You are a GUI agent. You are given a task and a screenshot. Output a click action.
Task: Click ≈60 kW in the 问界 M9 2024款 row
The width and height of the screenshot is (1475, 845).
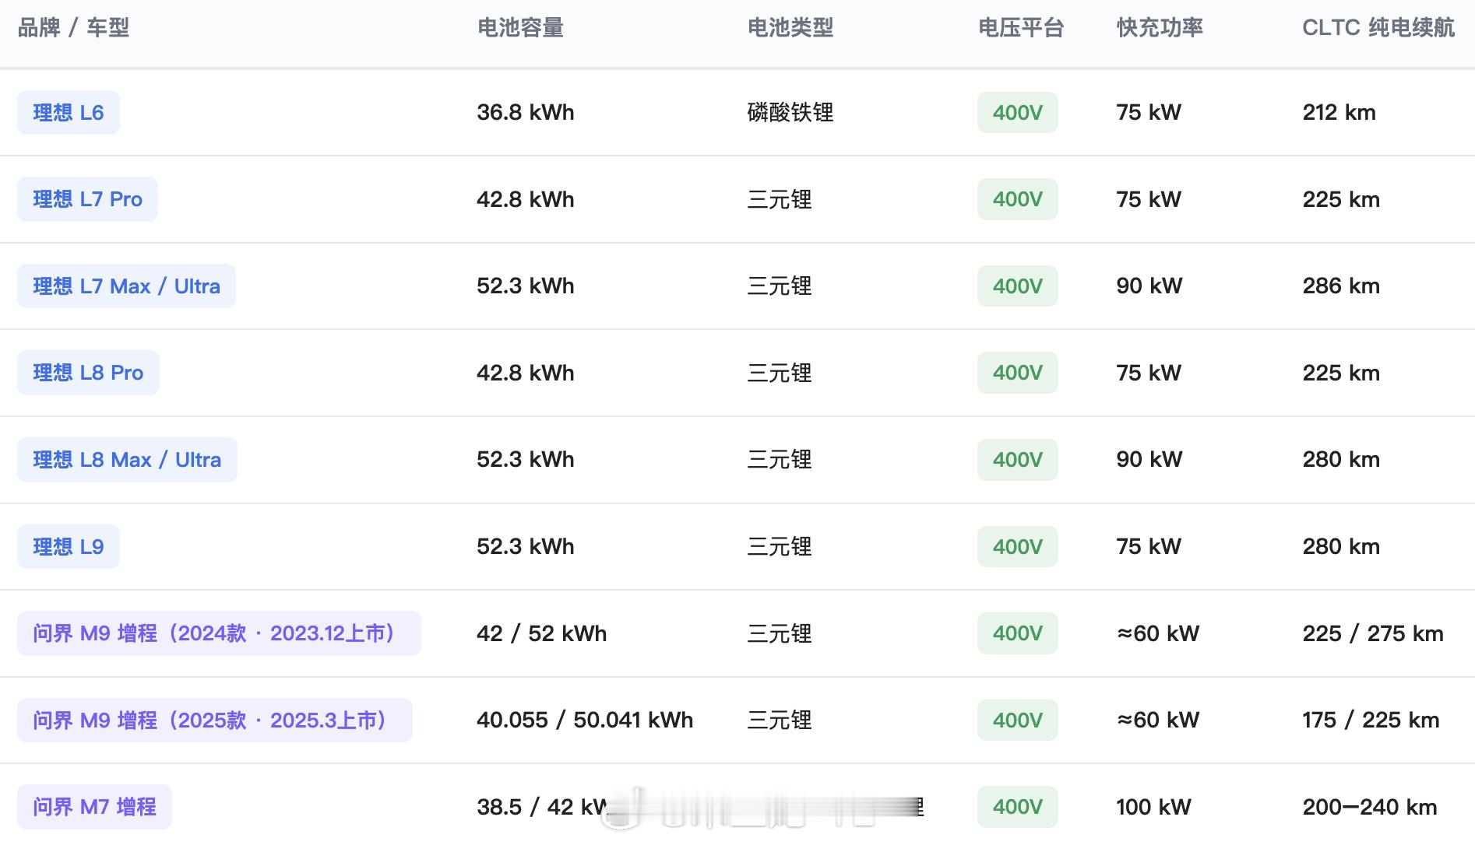pos(1158,634)
